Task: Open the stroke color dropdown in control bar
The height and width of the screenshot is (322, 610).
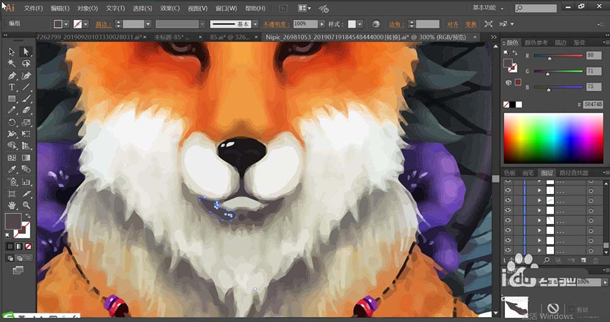Action: (85, 24)
